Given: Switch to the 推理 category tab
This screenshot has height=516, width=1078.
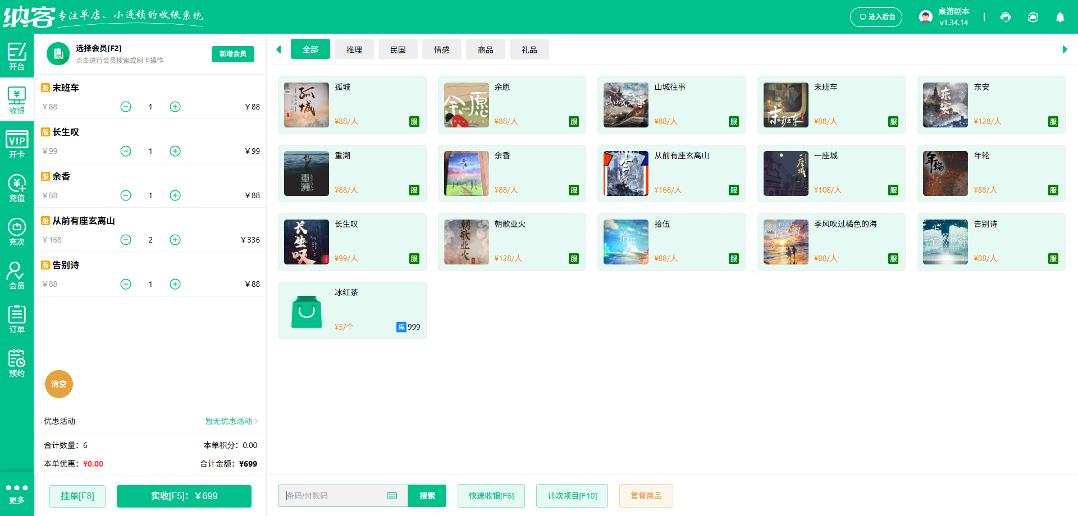Looking at the screenshot, I should coord(354,49).
